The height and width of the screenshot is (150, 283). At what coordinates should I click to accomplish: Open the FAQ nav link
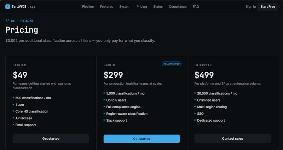click(x=196, y=7)
